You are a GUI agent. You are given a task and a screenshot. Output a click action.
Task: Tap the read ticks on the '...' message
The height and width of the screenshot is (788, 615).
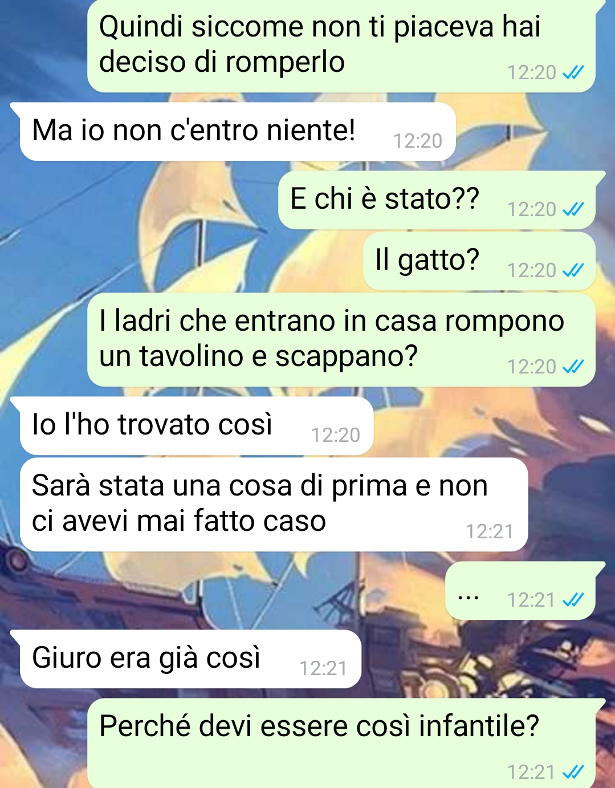pyautogui.click(x=573, y=599)
